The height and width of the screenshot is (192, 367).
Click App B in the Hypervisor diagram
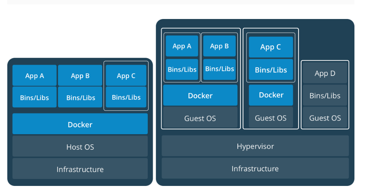(x=220, y=46)
